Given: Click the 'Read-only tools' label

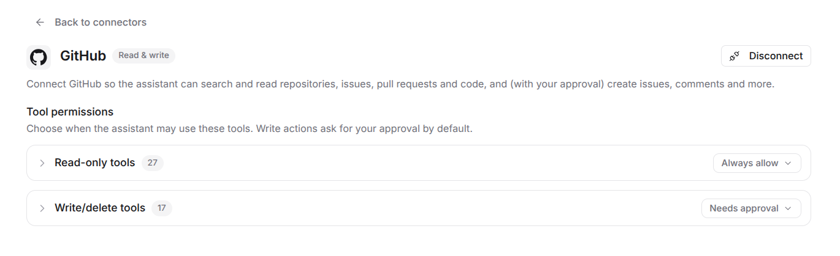Looking at the screenshot, I should coord(95,163).
